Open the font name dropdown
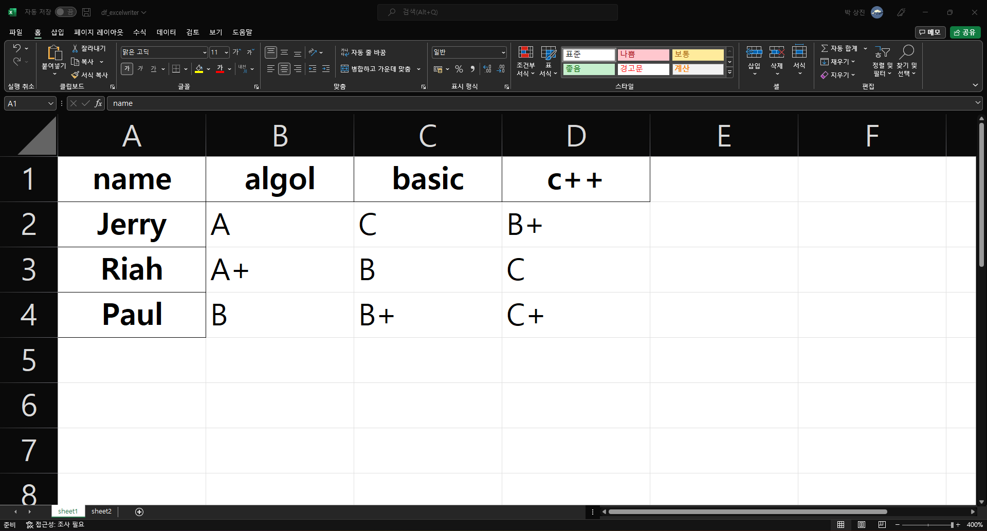Screen dimensions: 987x531 click(x=205, y=52)
